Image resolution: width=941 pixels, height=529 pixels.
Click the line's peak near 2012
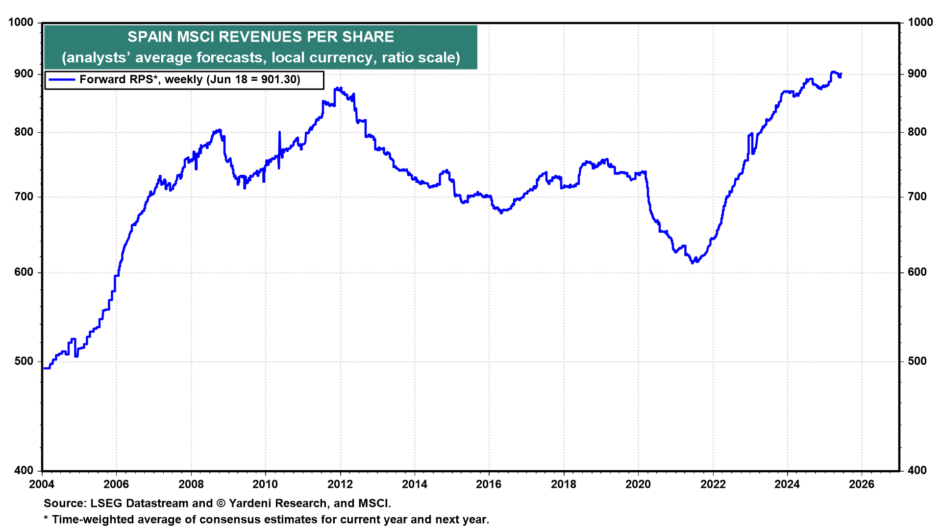click(x=338, y=89)
